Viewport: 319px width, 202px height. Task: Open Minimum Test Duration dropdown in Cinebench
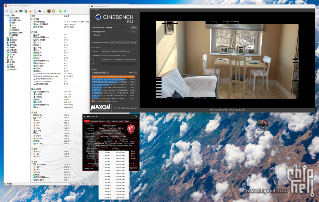click(123, 42)
